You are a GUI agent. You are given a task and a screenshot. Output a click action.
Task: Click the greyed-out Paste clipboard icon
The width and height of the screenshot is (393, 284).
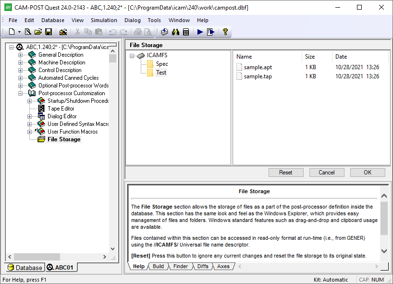99,32
